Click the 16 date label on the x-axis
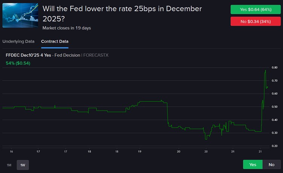 point(11,152)
